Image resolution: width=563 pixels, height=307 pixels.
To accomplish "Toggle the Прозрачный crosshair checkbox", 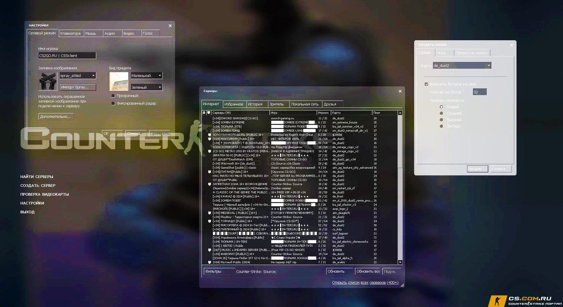I will tap(113, 96).
